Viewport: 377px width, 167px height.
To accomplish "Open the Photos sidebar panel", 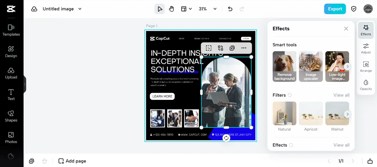I will 11,138.
